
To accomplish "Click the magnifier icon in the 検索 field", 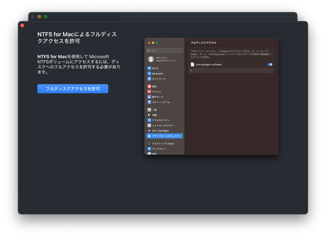I will 149,50.
